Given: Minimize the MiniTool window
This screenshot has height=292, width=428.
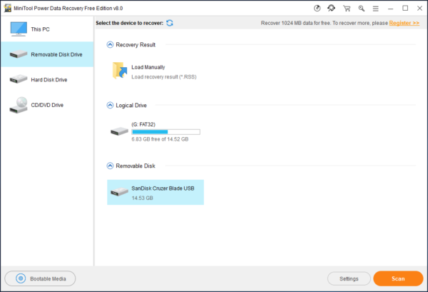Looking at the screenshot, I should point(391,9).
